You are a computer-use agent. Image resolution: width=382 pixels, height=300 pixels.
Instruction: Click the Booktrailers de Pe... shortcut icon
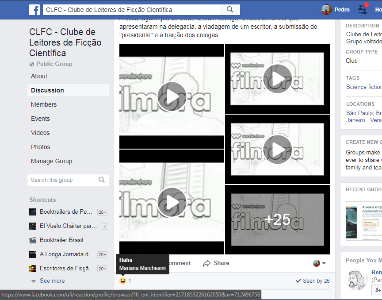point(33,212)
